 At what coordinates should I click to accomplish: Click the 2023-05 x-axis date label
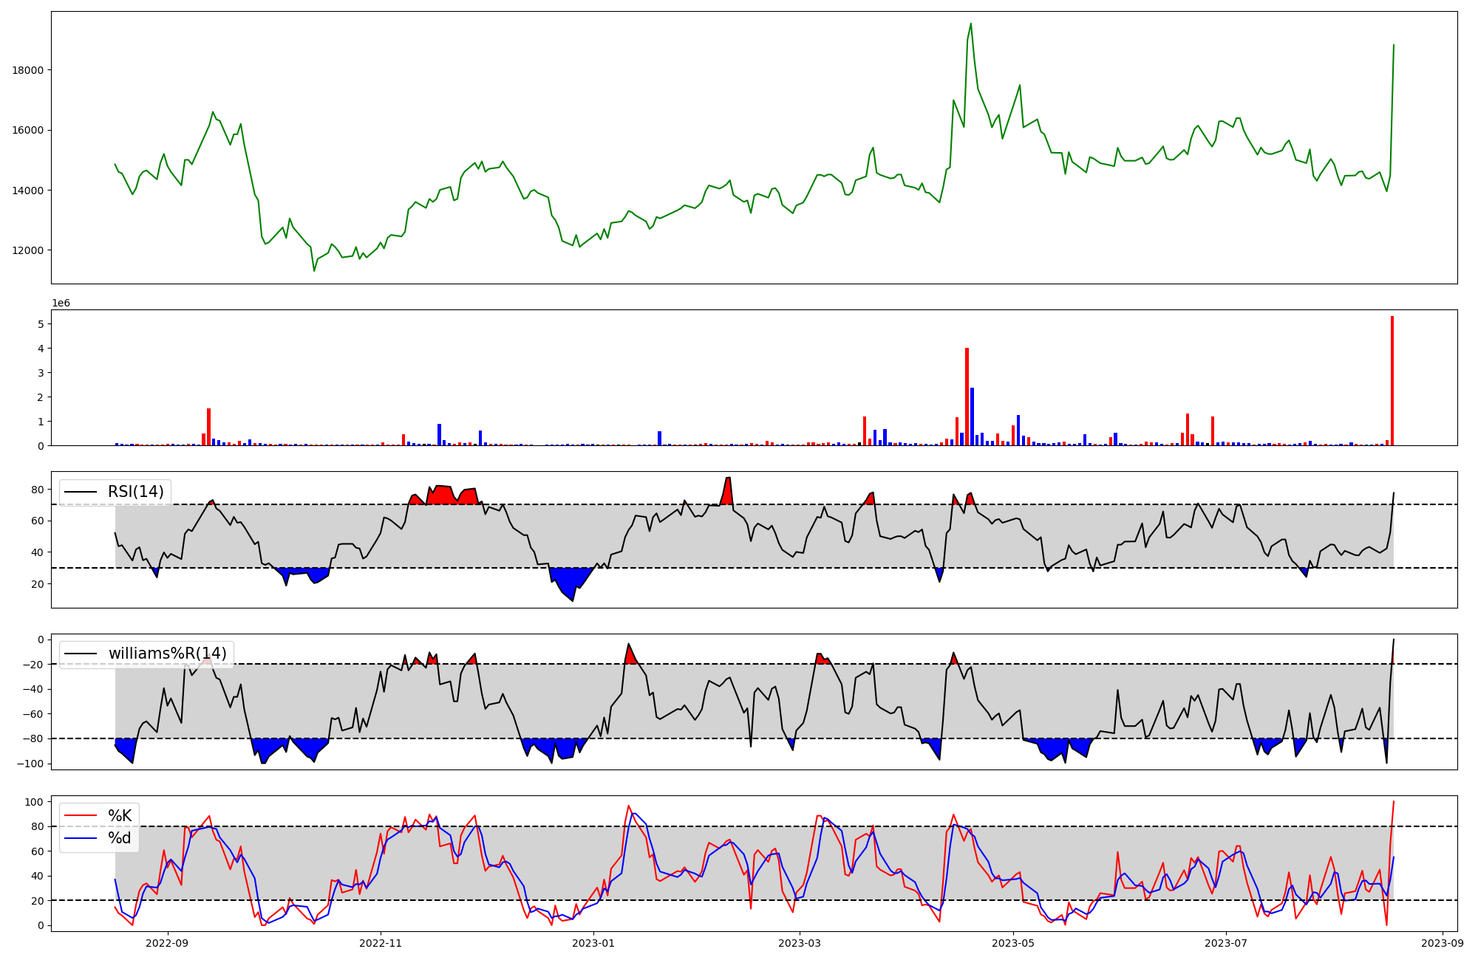[x=1012, y=943]
